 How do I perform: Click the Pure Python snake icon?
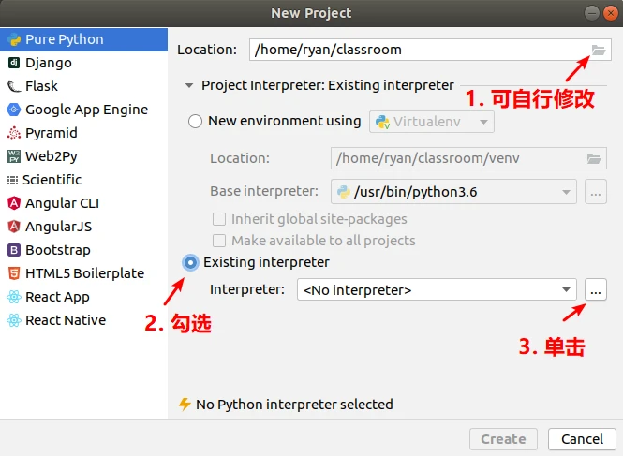[14, 39]
